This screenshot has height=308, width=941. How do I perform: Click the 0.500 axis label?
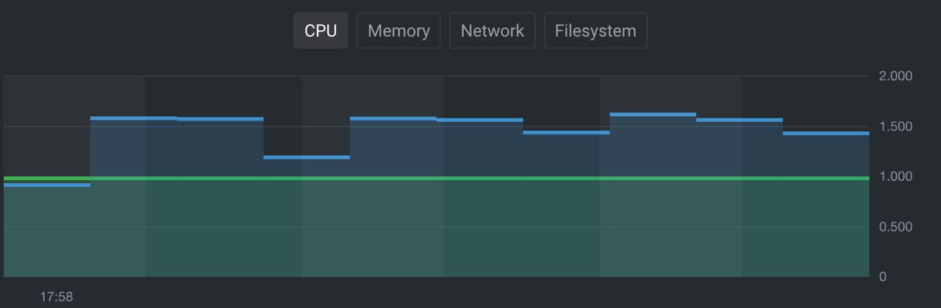pos(895,226)
